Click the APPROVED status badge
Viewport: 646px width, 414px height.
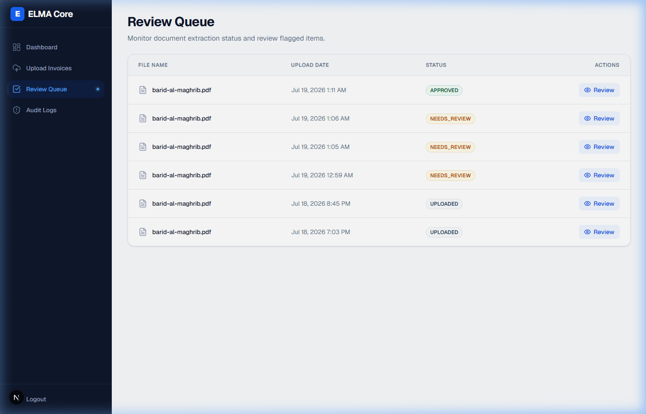444,90
